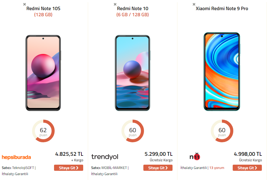The height and width of the screenshot is (180, 268).
Task: Click the hepsiburada store logo
Action: point(16,157)
